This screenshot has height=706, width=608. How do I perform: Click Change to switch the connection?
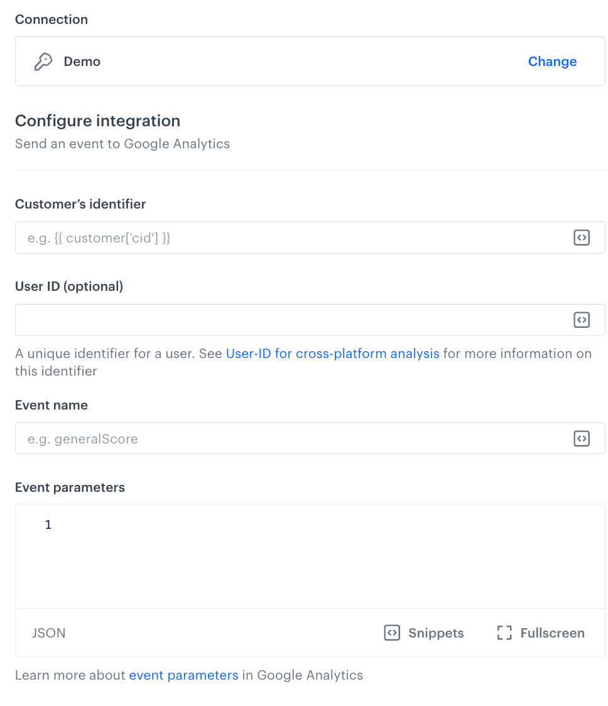click(552, 61)
